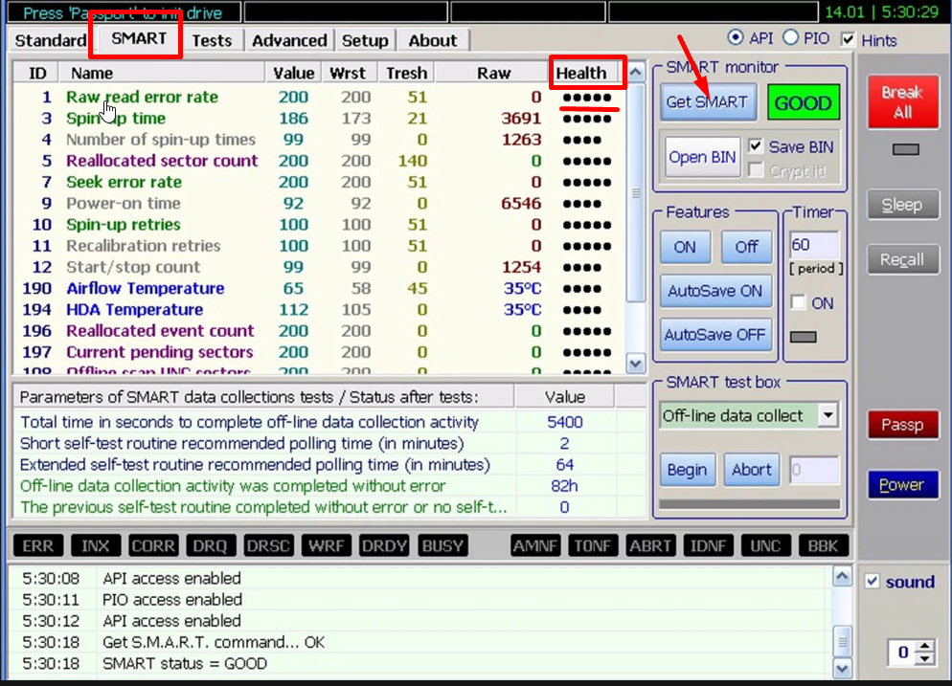Click the BUSY status indicator
The height and width of the screenshot is (686, 952).
pyautogui.click(x=442, y=545)
